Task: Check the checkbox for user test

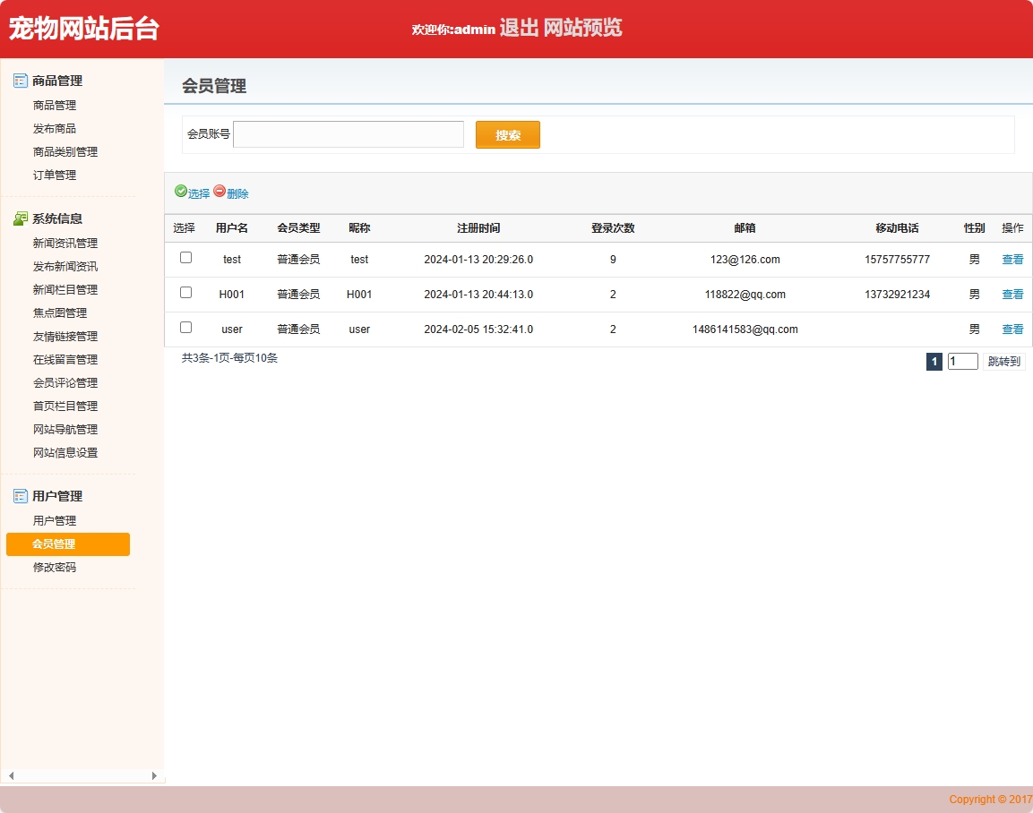Action: coord(185,257)
